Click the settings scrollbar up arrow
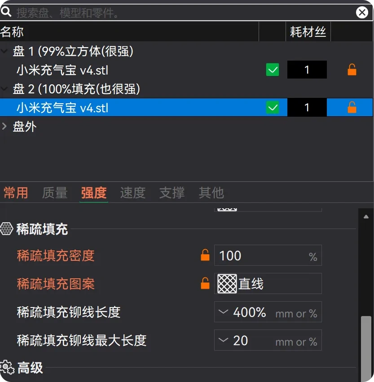Image resolution: width=374 pixels, height=382 pixels. [366, 216]
